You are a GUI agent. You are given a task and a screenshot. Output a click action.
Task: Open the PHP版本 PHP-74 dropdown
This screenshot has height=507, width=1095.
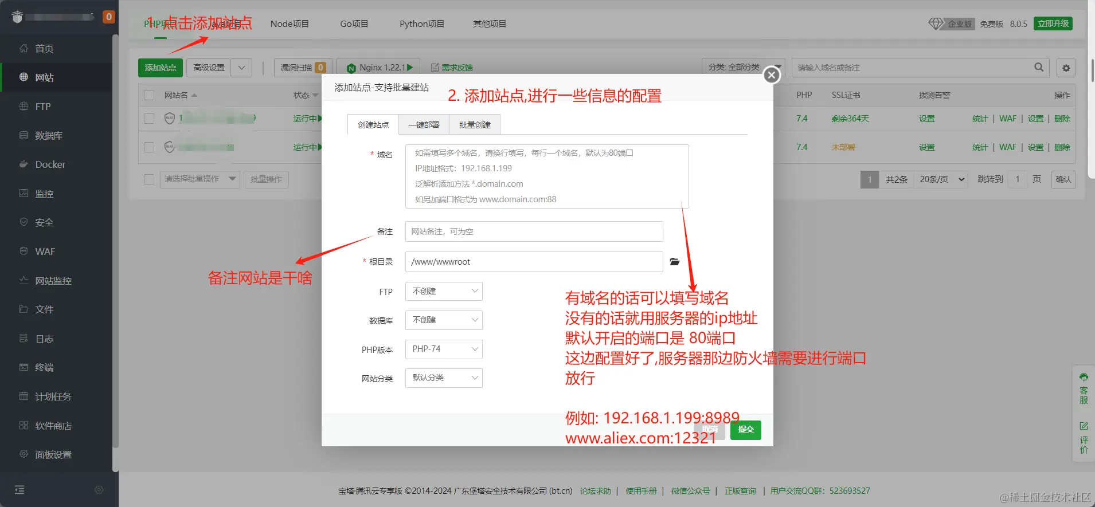coord(444,349)
